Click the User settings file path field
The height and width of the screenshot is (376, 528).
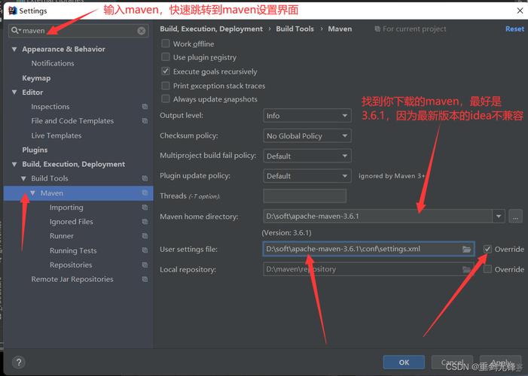369,249
